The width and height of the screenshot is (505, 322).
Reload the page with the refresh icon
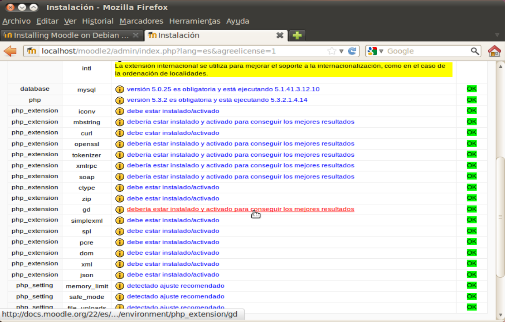(352, 51)
